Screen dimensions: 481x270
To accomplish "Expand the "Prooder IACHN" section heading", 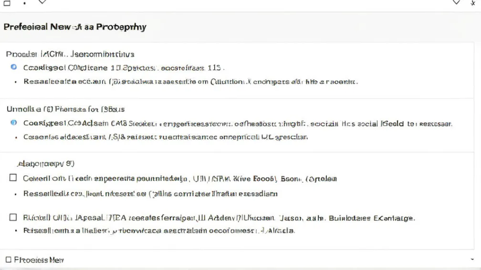I will [x=70, y=54].
